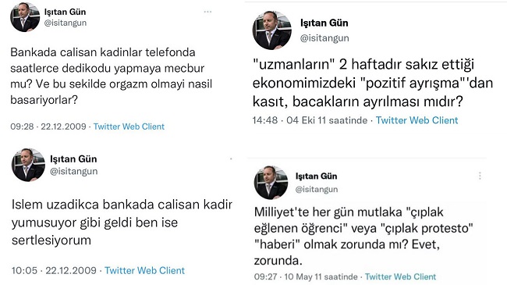Click the 09:28 · 22.12.2009 timestamp
Image resolution: width=507 pixels, height=285 pixels.
(48, 126)
